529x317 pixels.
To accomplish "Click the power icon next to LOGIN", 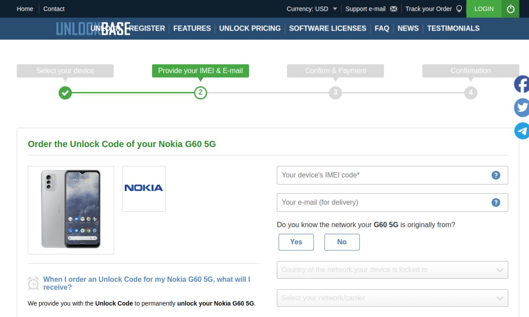I will (511, 9).
